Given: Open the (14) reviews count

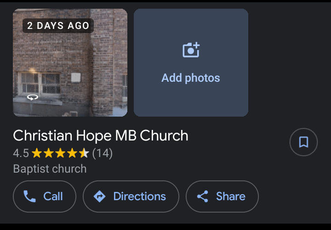Looking at the screenshot, I should point(103,153).
